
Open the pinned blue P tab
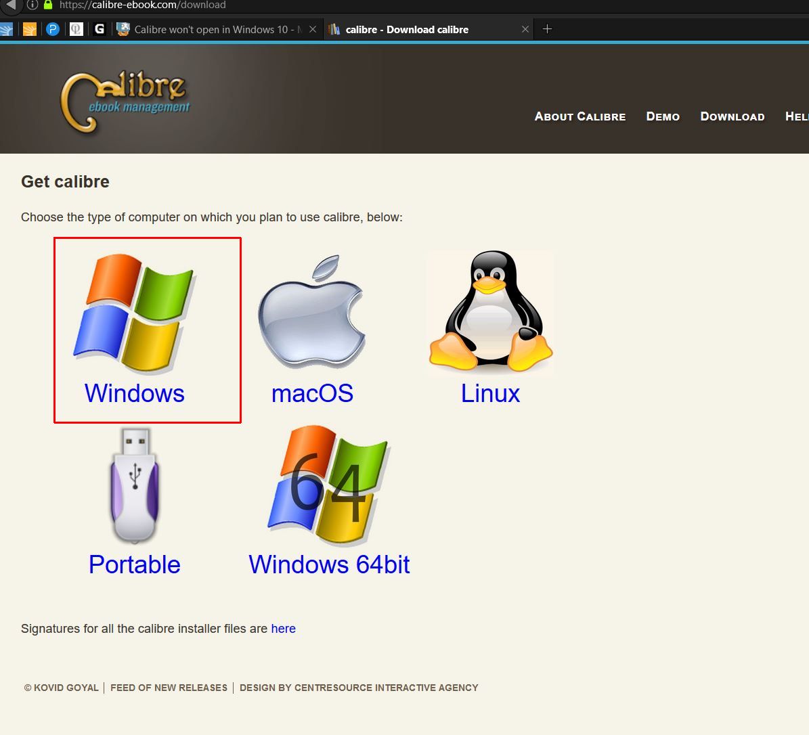tap(53, 29)
